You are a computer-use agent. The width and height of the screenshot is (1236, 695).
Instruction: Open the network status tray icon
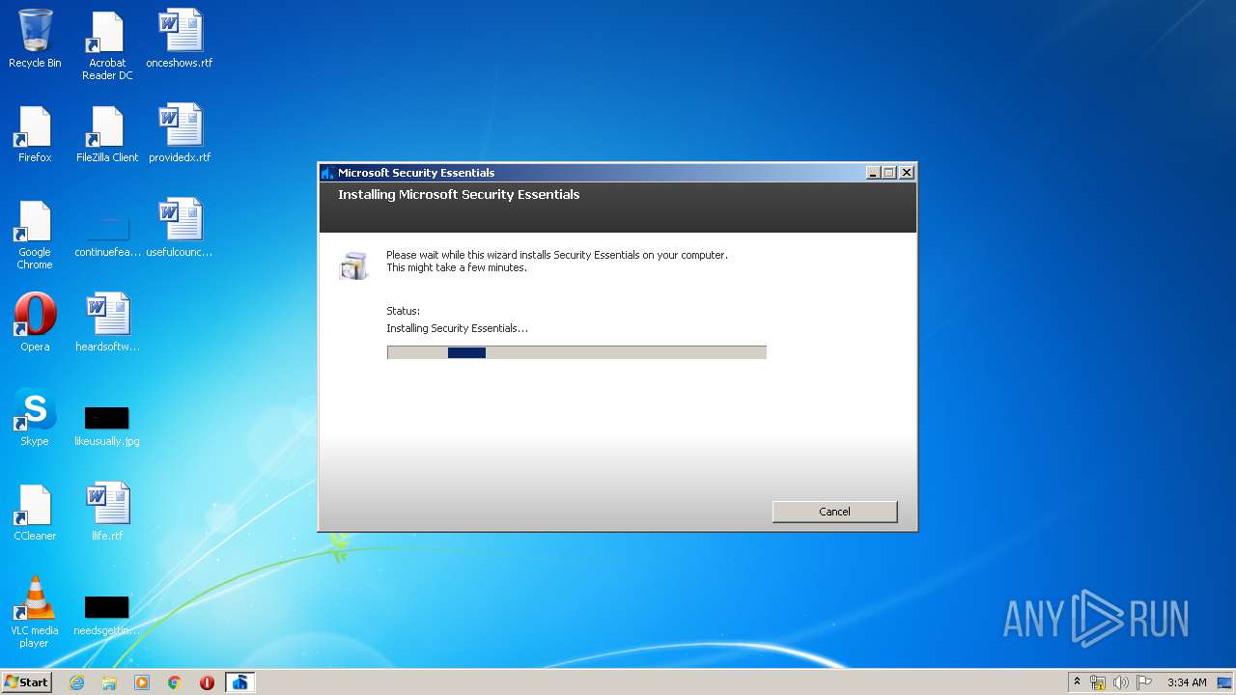click(x=1098, y=682)
